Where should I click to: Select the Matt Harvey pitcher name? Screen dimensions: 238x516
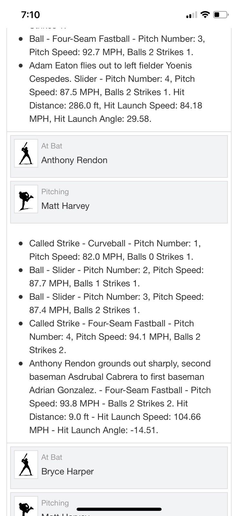[x=65, y=206]
